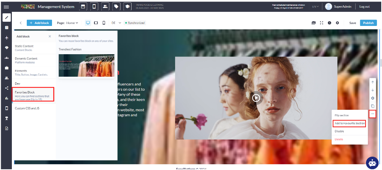Open the chatbot assistant icon
Image resolution: width=382 pixels, height=170 pixels.
(372, 162)
